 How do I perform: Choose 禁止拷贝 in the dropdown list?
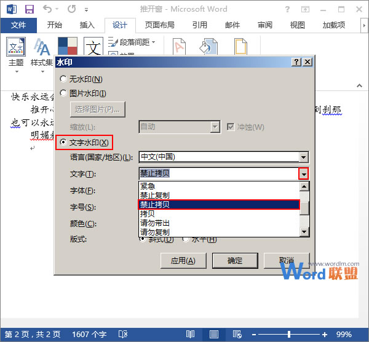tap(219, 205)
